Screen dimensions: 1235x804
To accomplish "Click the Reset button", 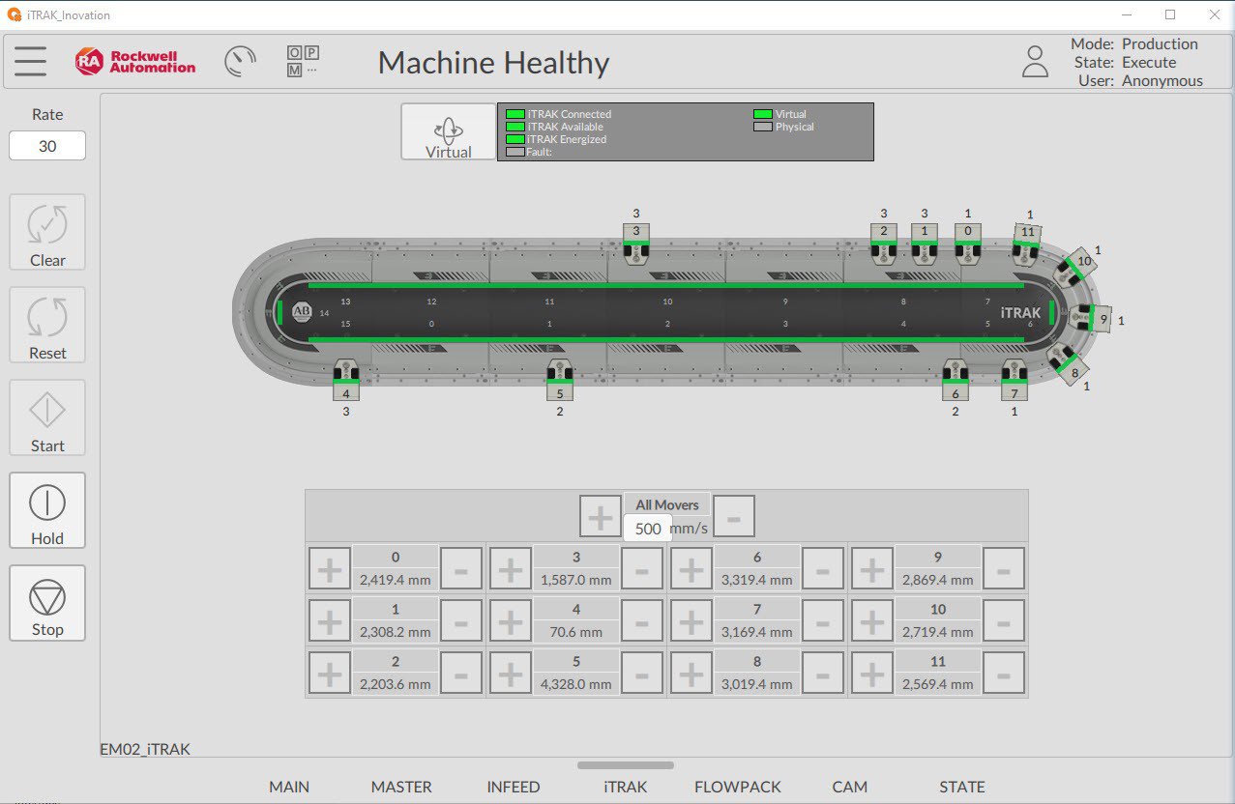I will point(47,325).
